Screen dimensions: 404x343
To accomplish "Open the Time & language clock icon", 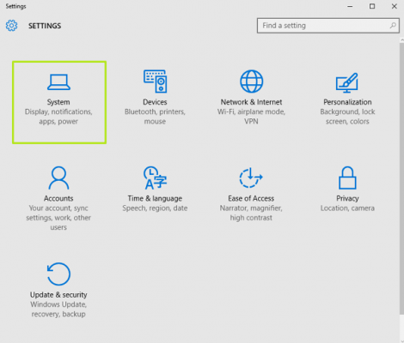I will (155, 178).
